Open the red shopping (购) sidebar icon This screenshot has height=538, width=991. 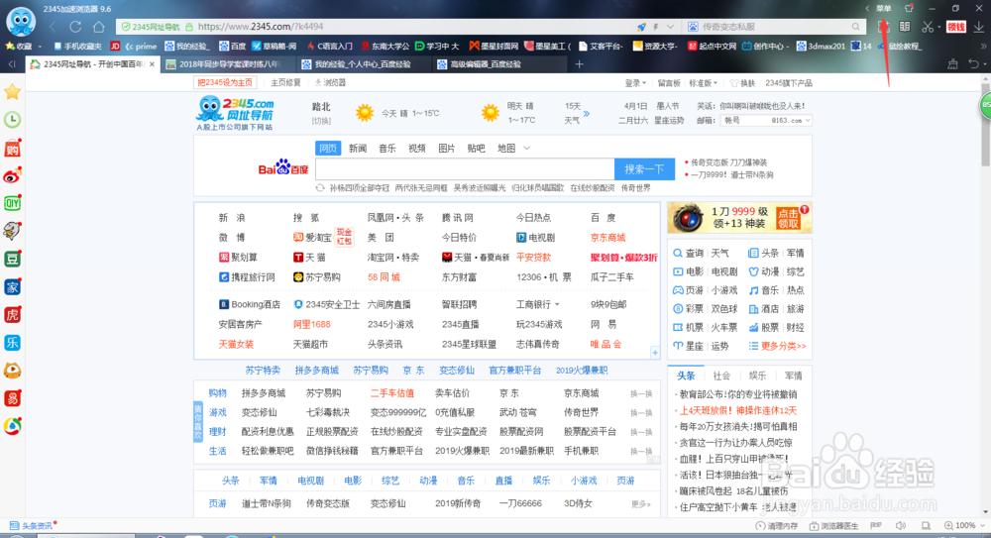(12, 148)
